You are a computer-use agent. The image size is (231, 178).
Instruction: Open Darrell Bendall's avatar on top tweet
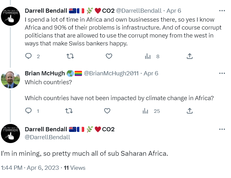click(x=11, y=16)
